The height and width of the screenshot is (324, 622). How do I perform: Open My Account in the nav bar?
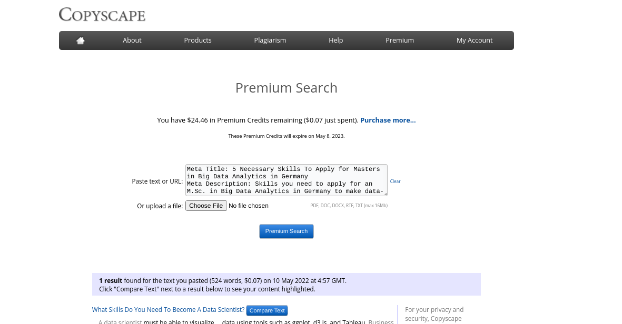coord(475,40)
